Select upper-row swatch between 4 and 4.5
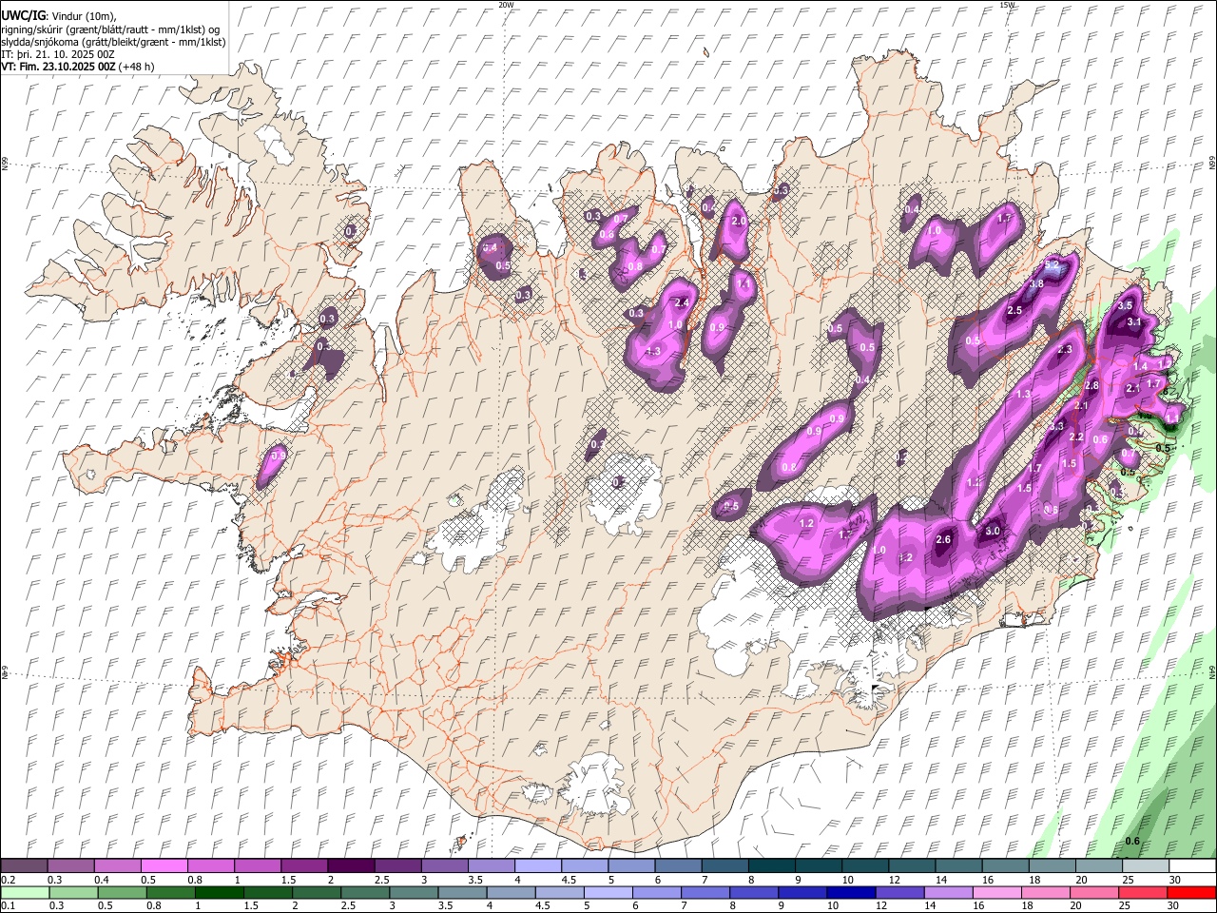Image resolution: width=1217 pixels, height=913 pixels. coord(536,865)
